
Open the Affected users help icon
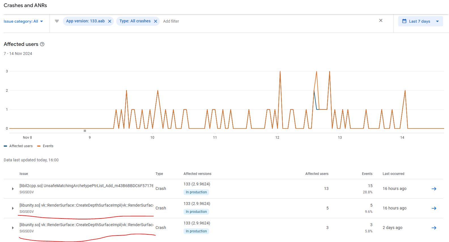(42, 44)
